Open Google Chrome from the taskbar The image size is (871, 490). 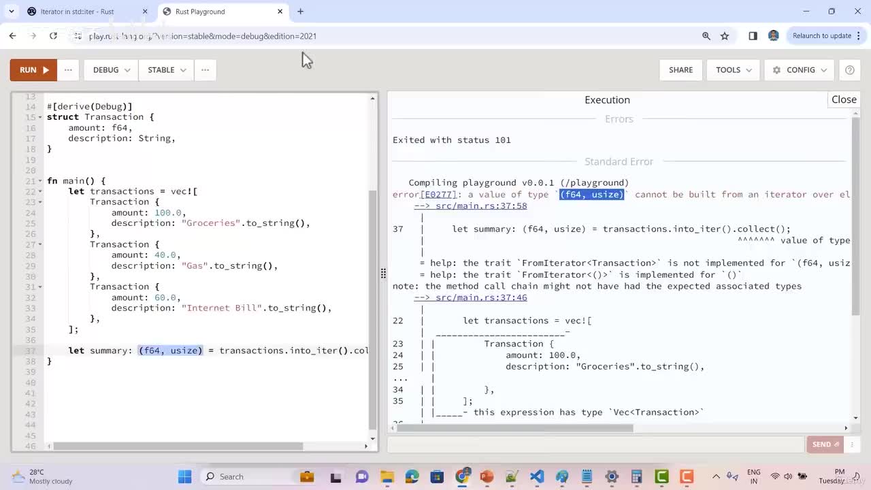point(463,476)
